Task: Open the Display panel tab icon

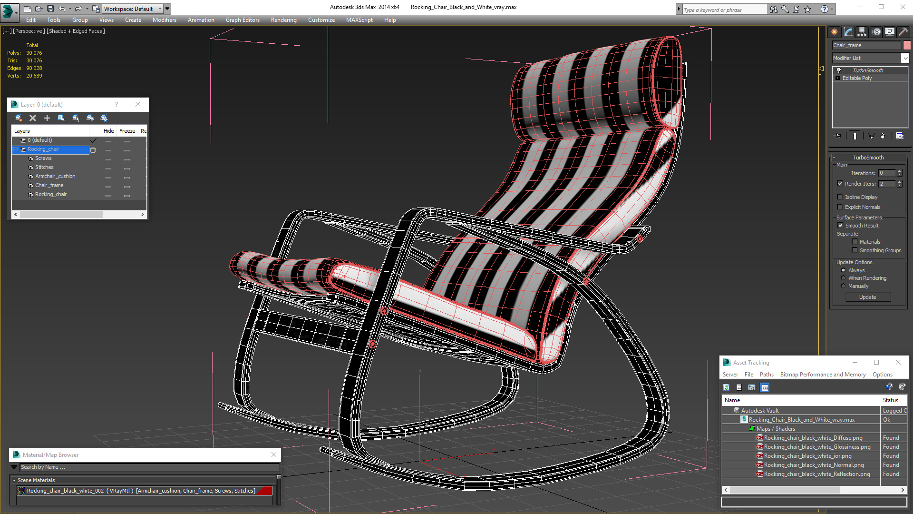Action: [890, 32]
